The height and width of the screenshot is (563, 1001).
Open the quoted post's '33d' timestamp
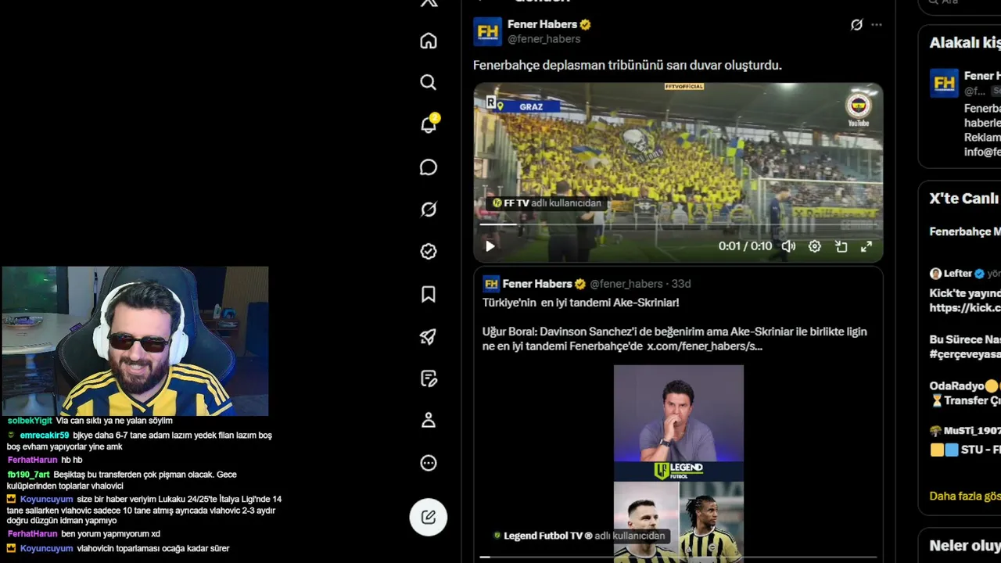(681, 284)
